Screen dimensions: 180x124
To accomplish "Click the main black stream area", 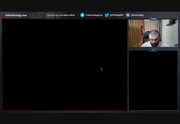I will [x=65, y=65].
